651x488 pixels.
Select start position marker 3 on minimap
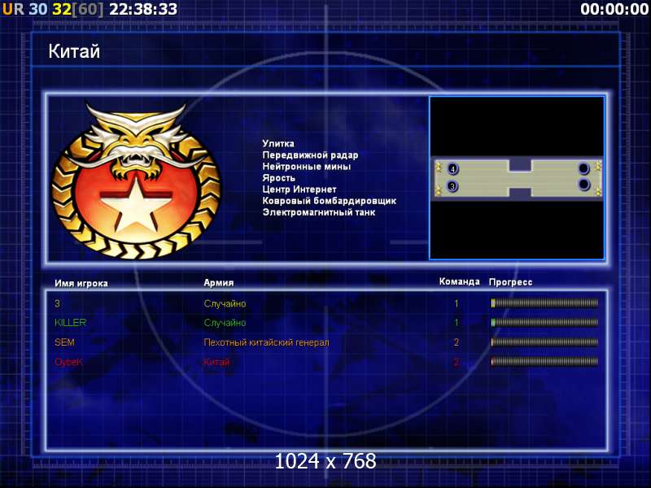(452, 186)
